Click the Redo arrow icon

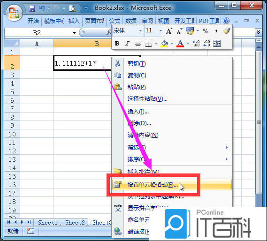point(57,8)
